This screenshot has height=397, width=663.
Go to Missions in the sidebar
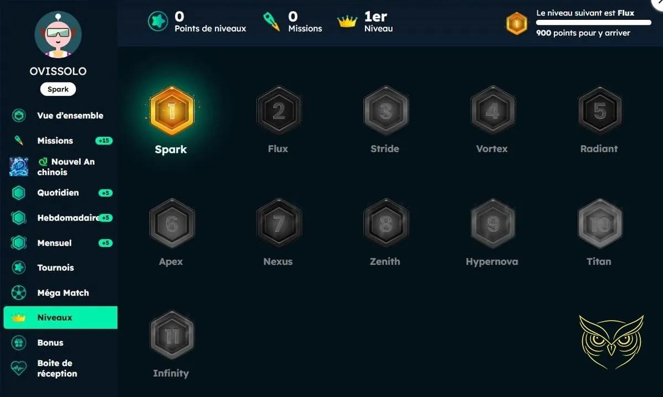point(60,141)
